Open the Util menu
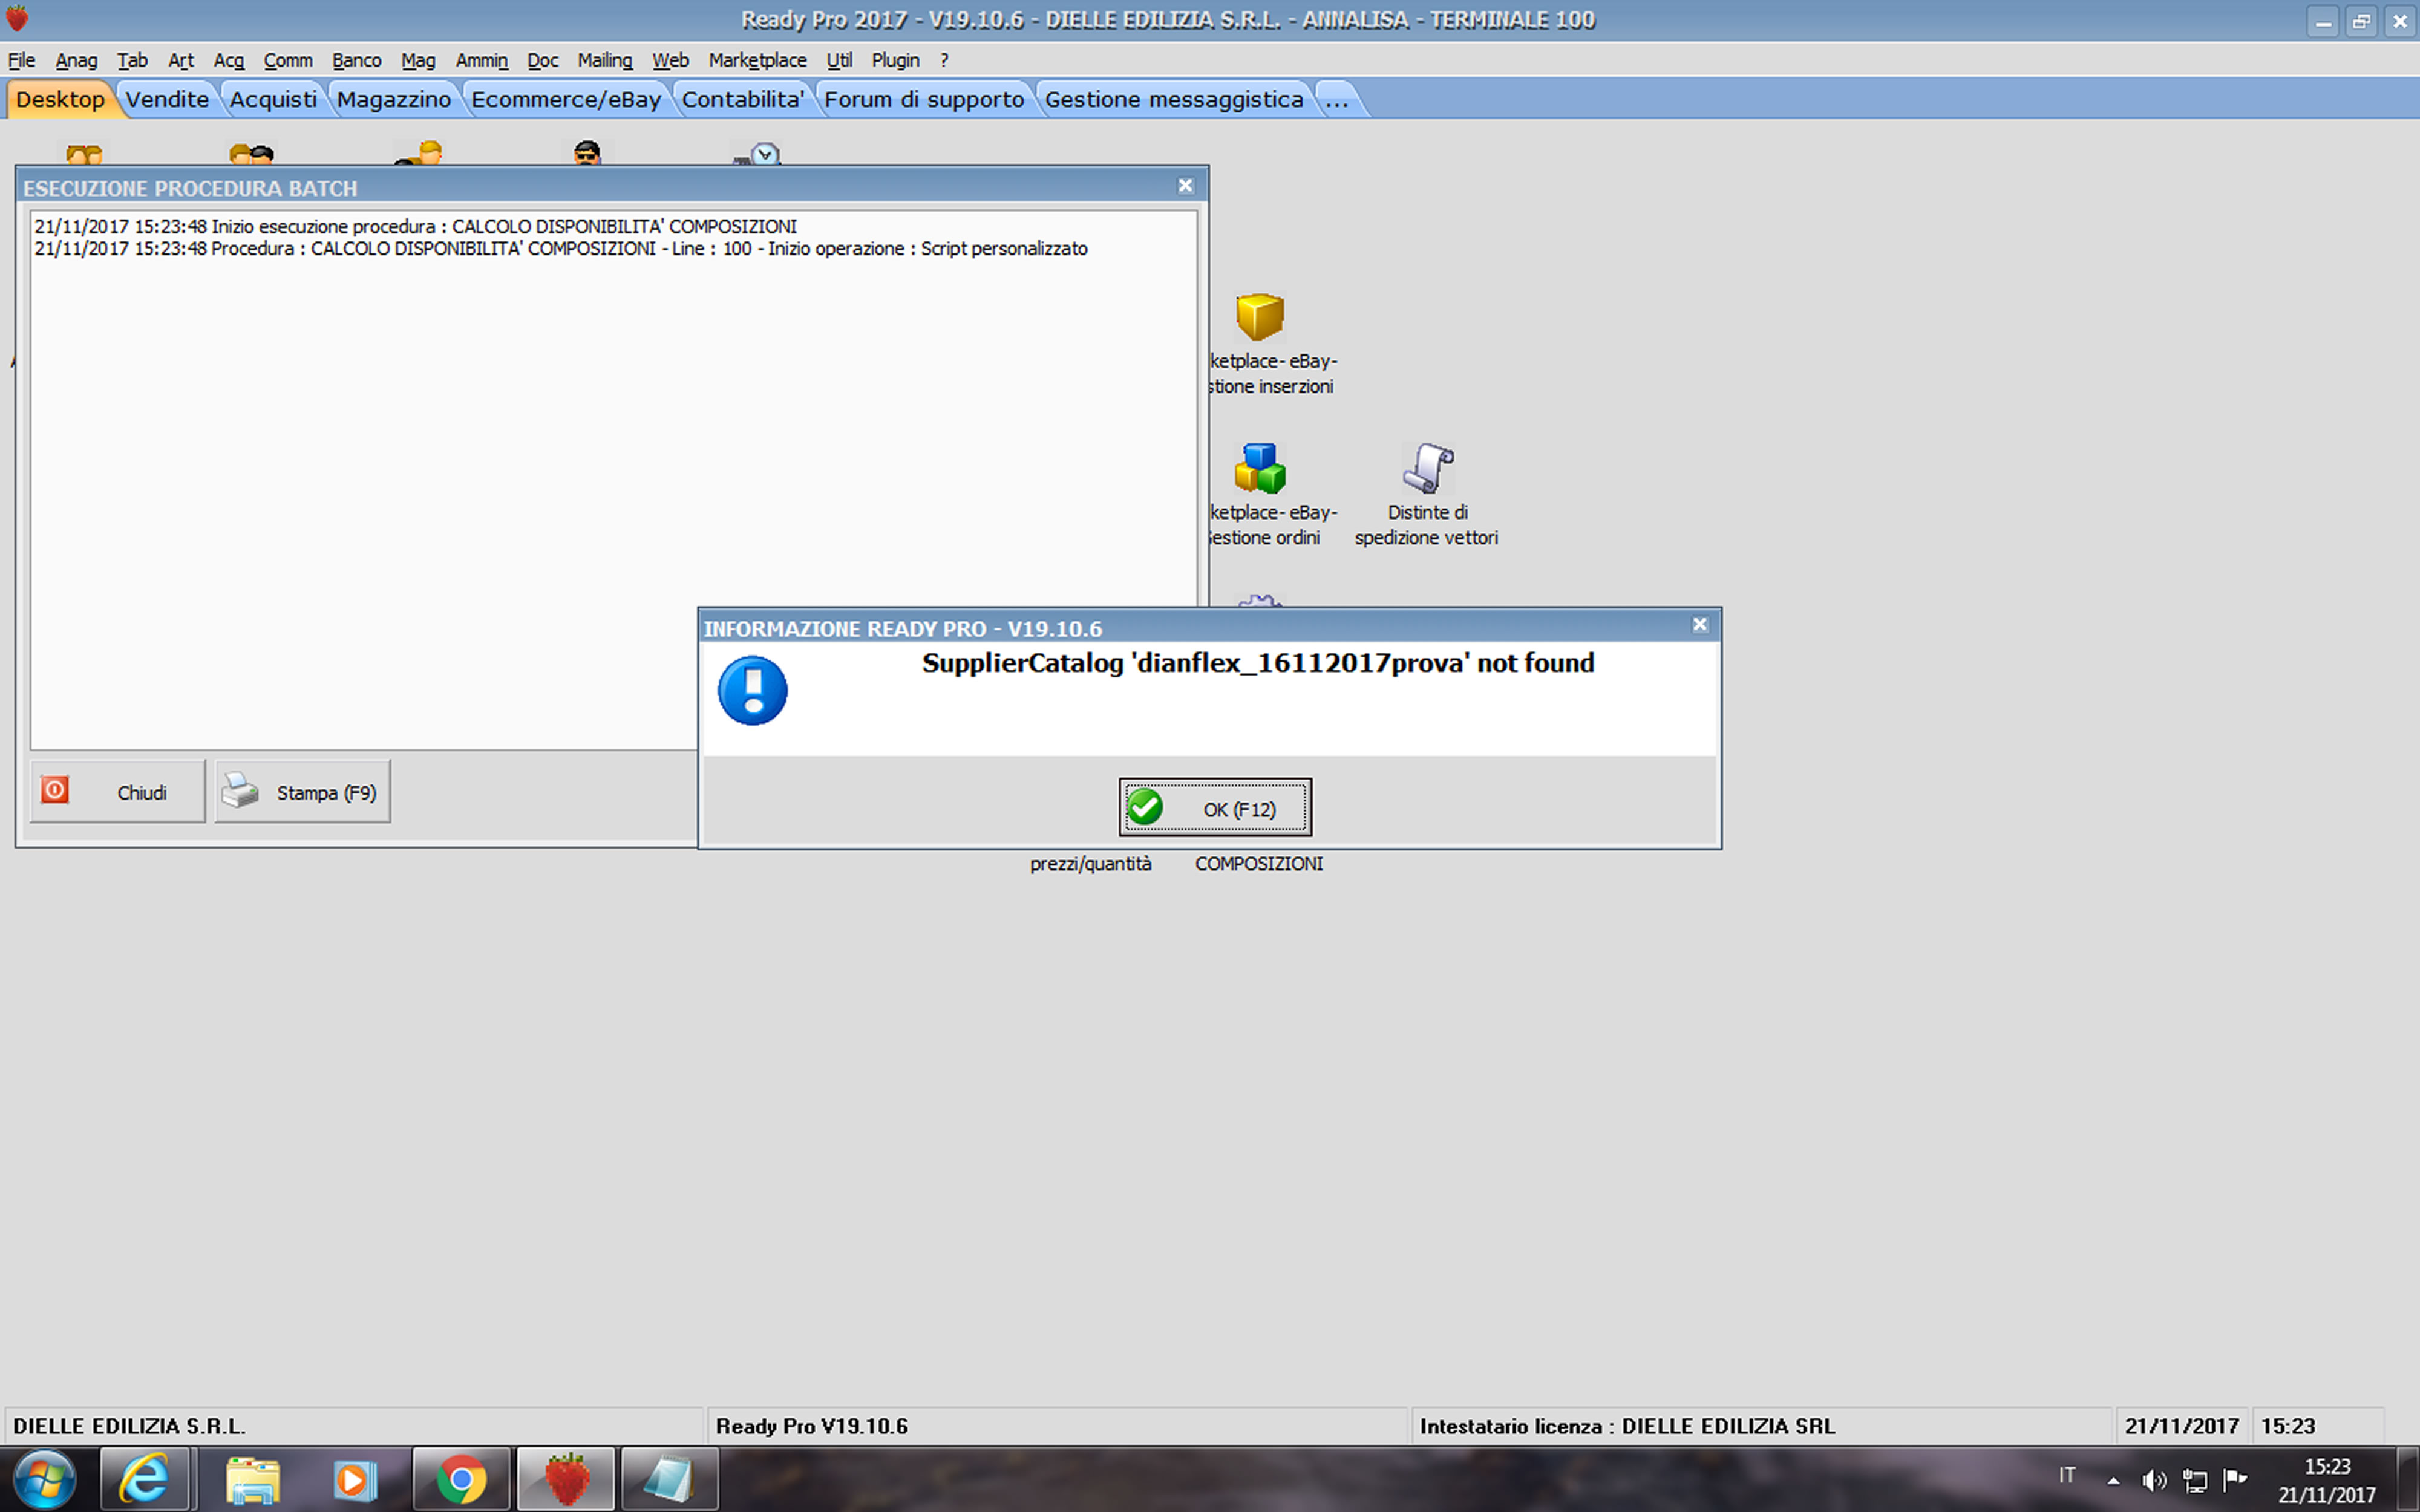The image size is (2420, 1512). point(839,60)
